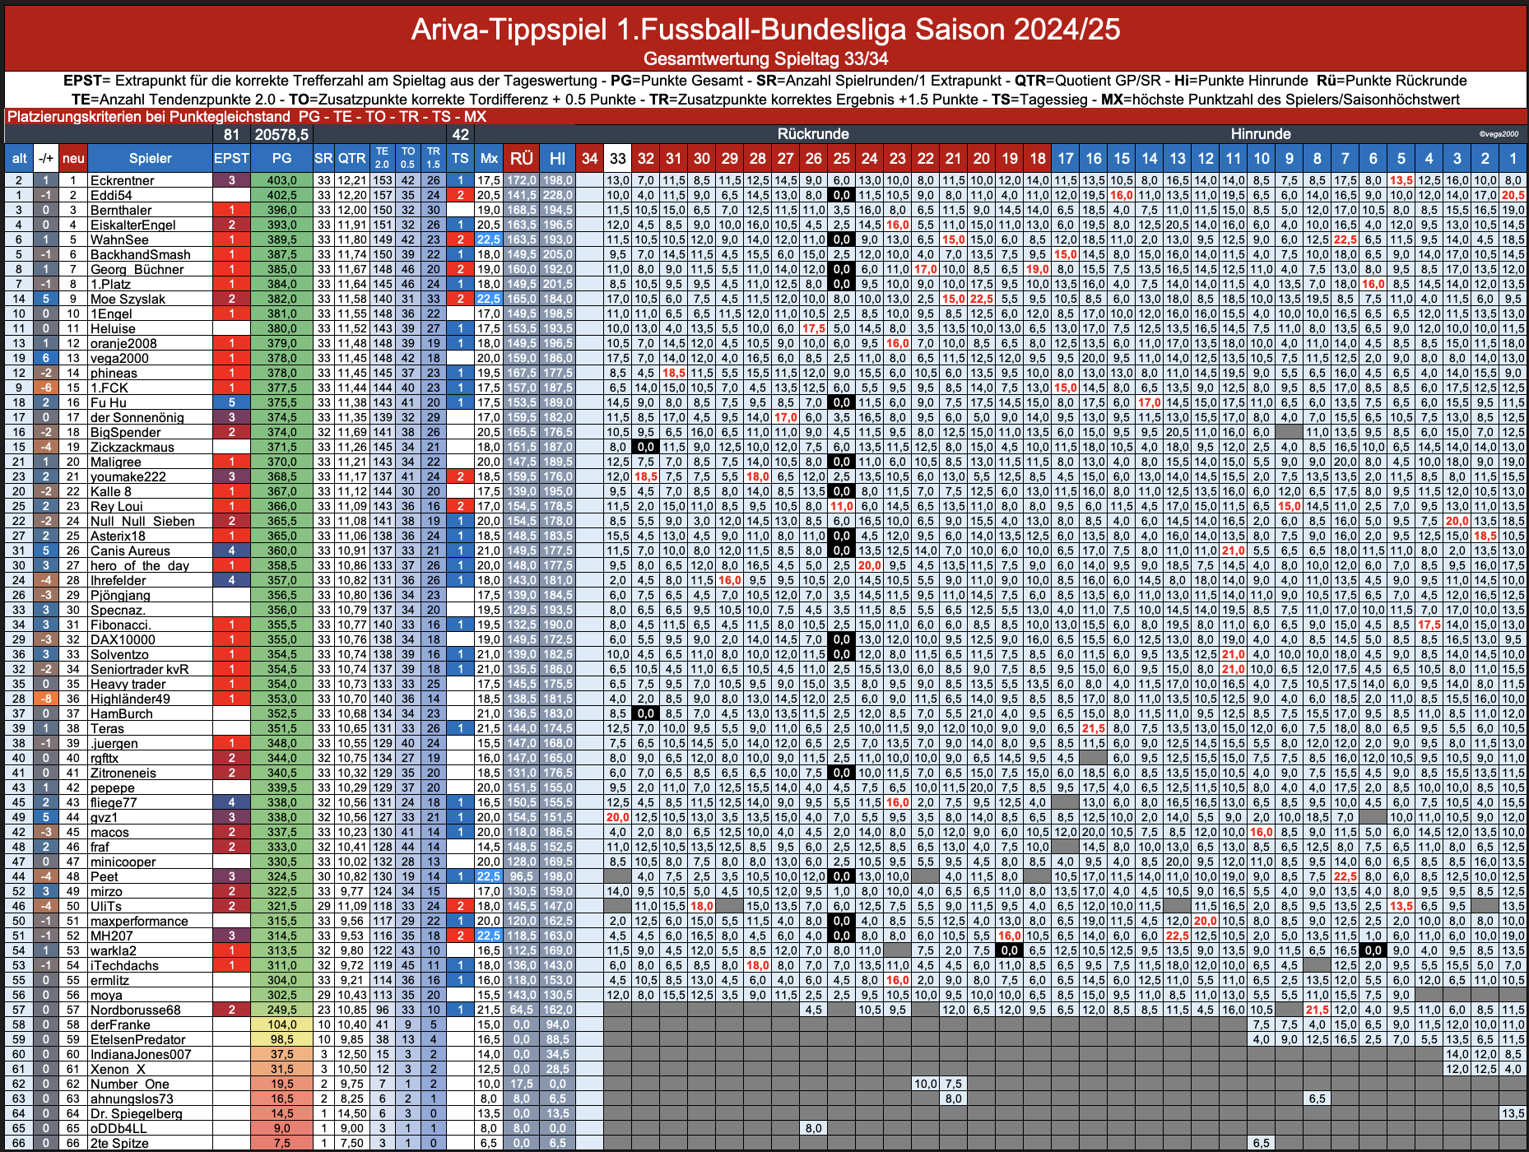
Task: Select the red 'neu' column header
Action: point(73,158)
